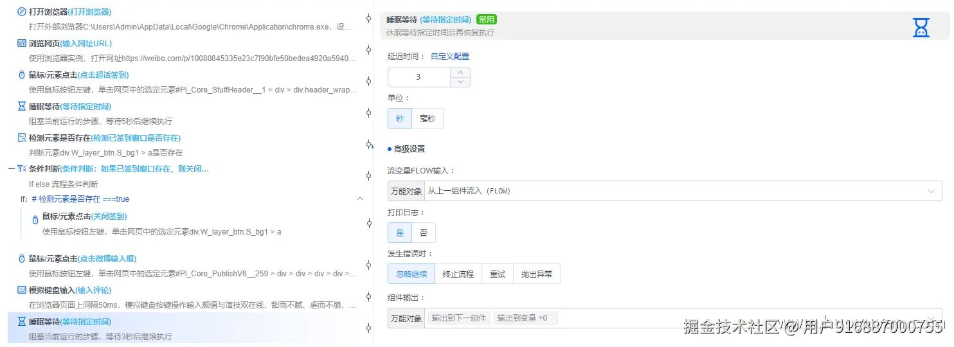This screenshot has height=347, width=954.
Task: Click the text 阻塞当前运行的步骤，等待3秒后继续执行
Action: 100,336
